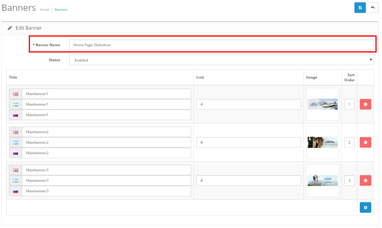This screenshot has height=228, width=382.
Task: Add a new banner row with blue plus button
Action: (365, 208)
